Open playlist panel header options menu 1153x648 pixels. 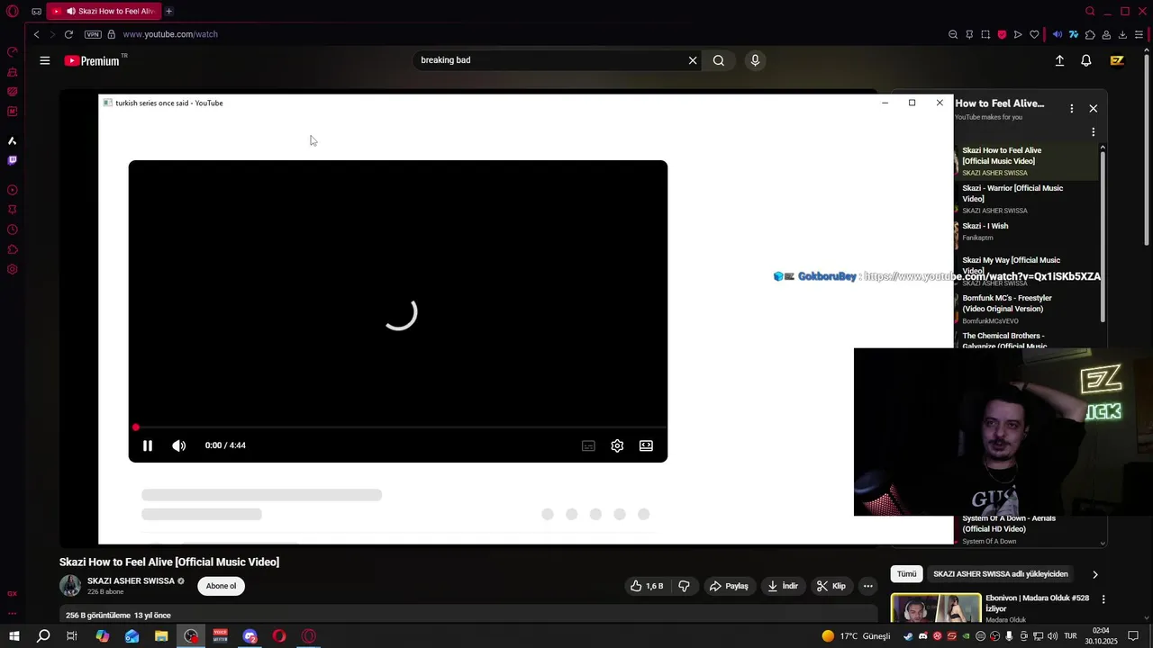coord(1071,108)
